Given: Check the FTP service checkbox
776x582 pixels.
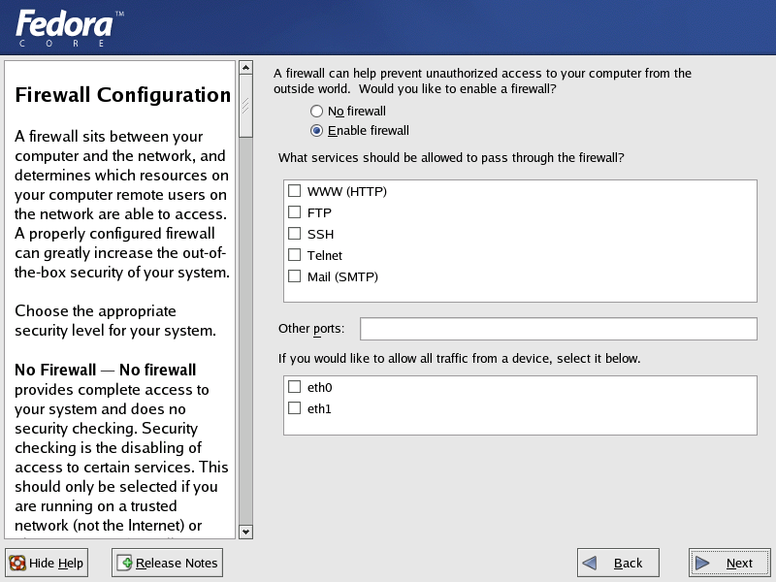Looking at the screenshot, I should (295, 212).
